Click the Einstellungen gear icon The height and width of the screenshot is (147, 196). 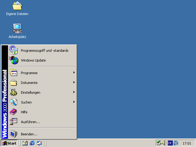pos(13,92)
